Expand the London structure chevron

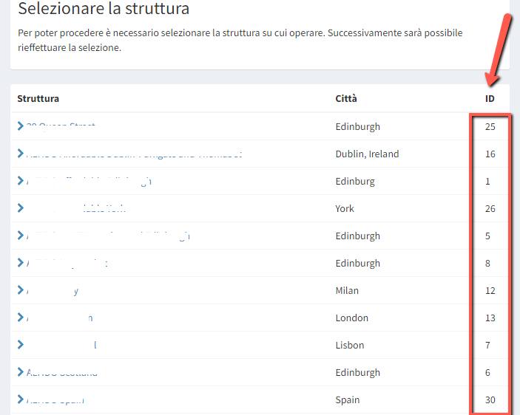(x=21, y=318)
